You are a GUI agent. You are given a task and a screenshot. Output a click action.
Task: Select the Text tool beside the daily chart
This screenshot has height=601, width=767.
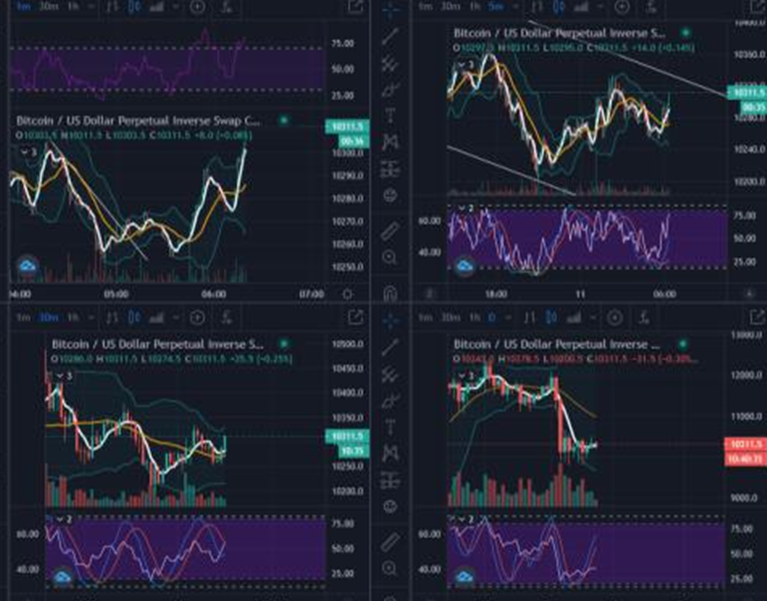point(390,427)
